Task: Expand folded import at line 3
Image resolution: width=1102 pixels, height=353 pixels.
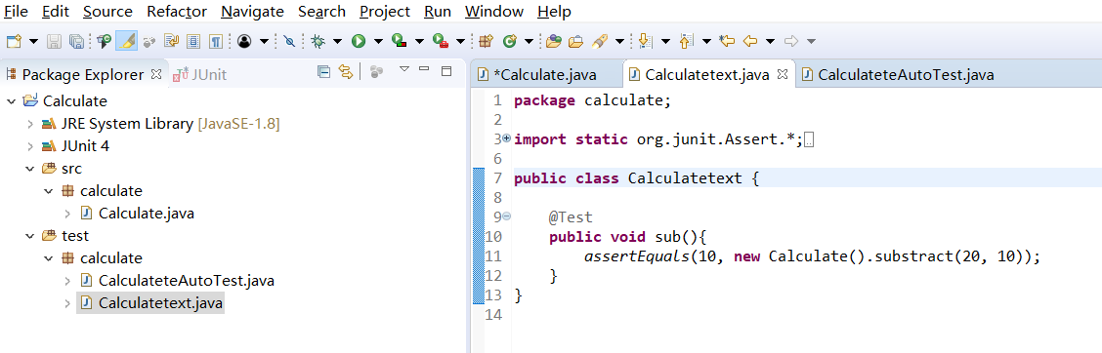Action: (507, 138)
